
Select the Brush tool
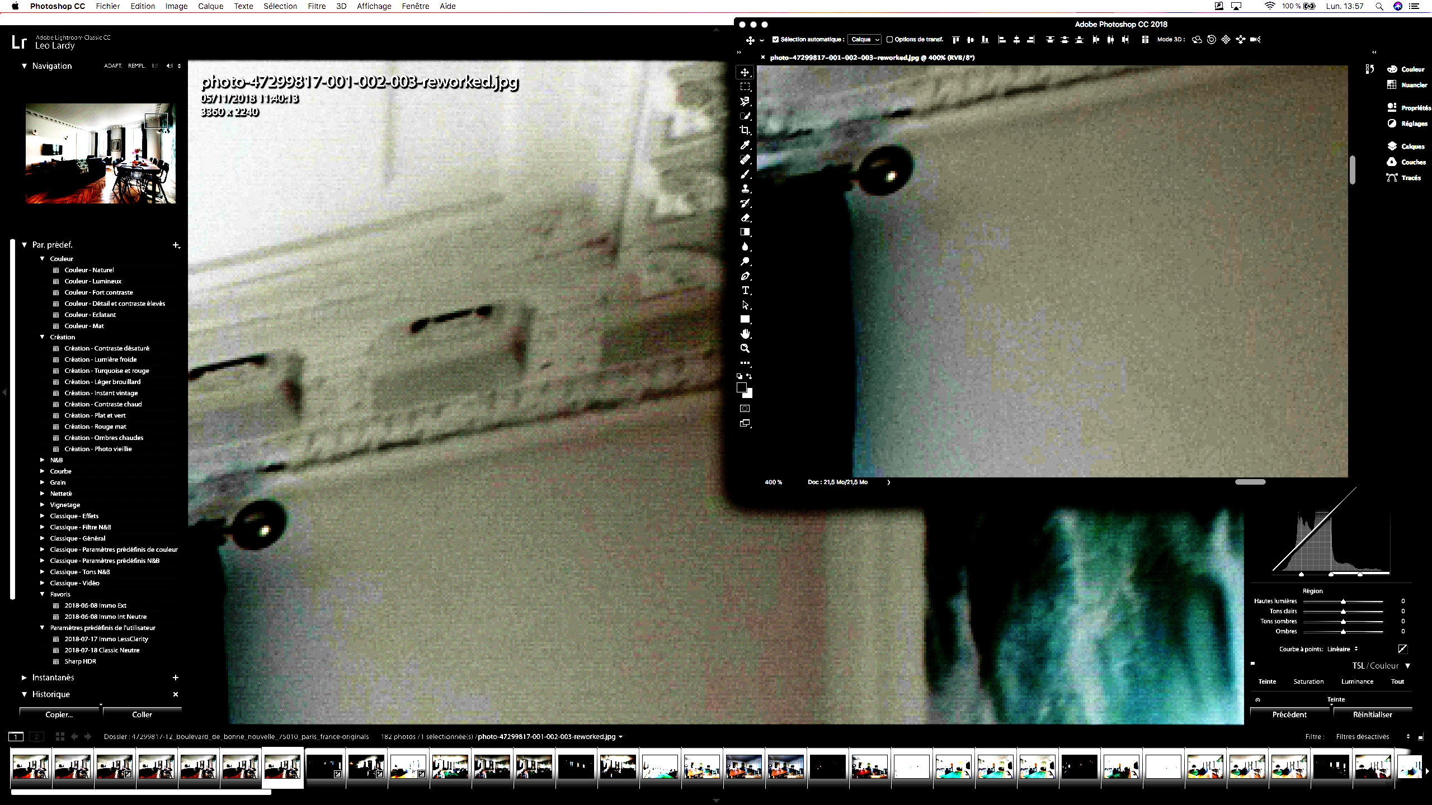745,174
